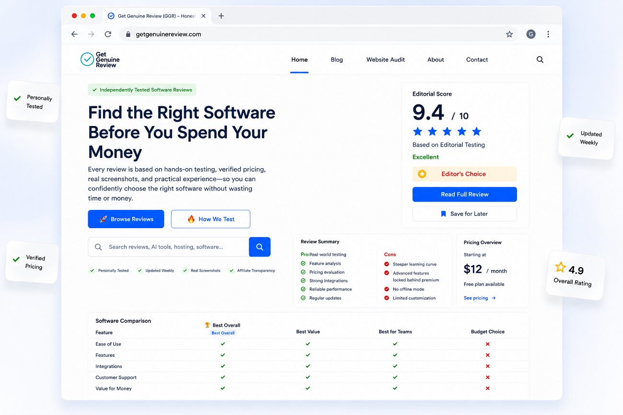Open a new tab with plus icon
Viewport: 623px width, 415px height.
(221, 16)
